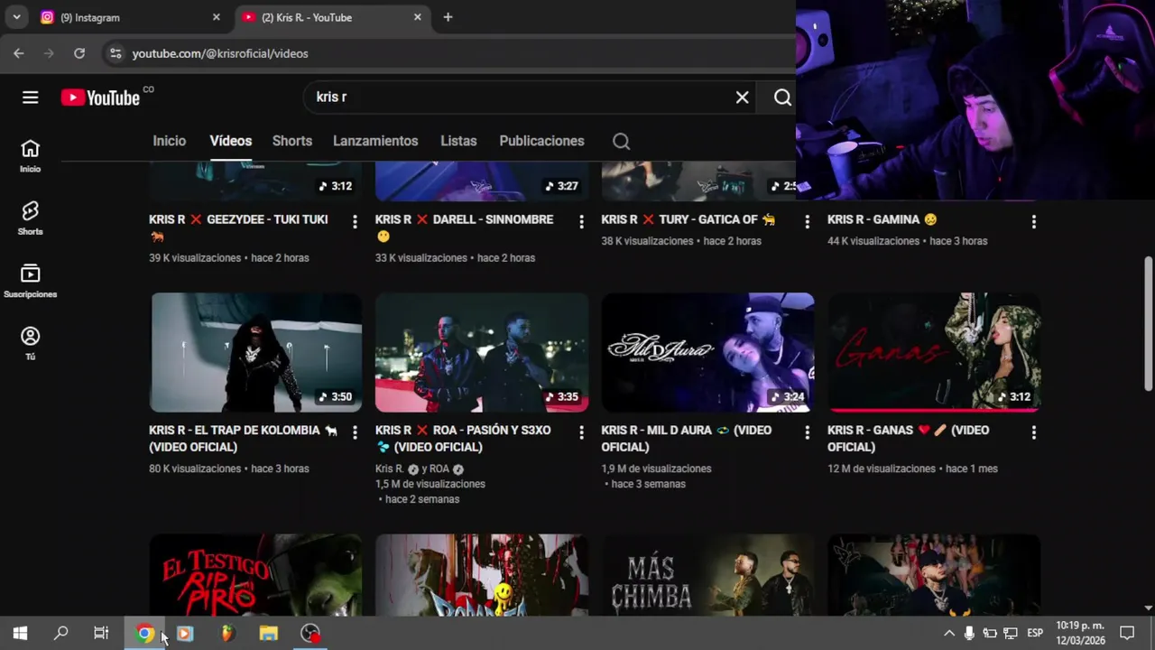
Task: Switch ESP keyboard language indicator
Action: tap(1035, 634)
